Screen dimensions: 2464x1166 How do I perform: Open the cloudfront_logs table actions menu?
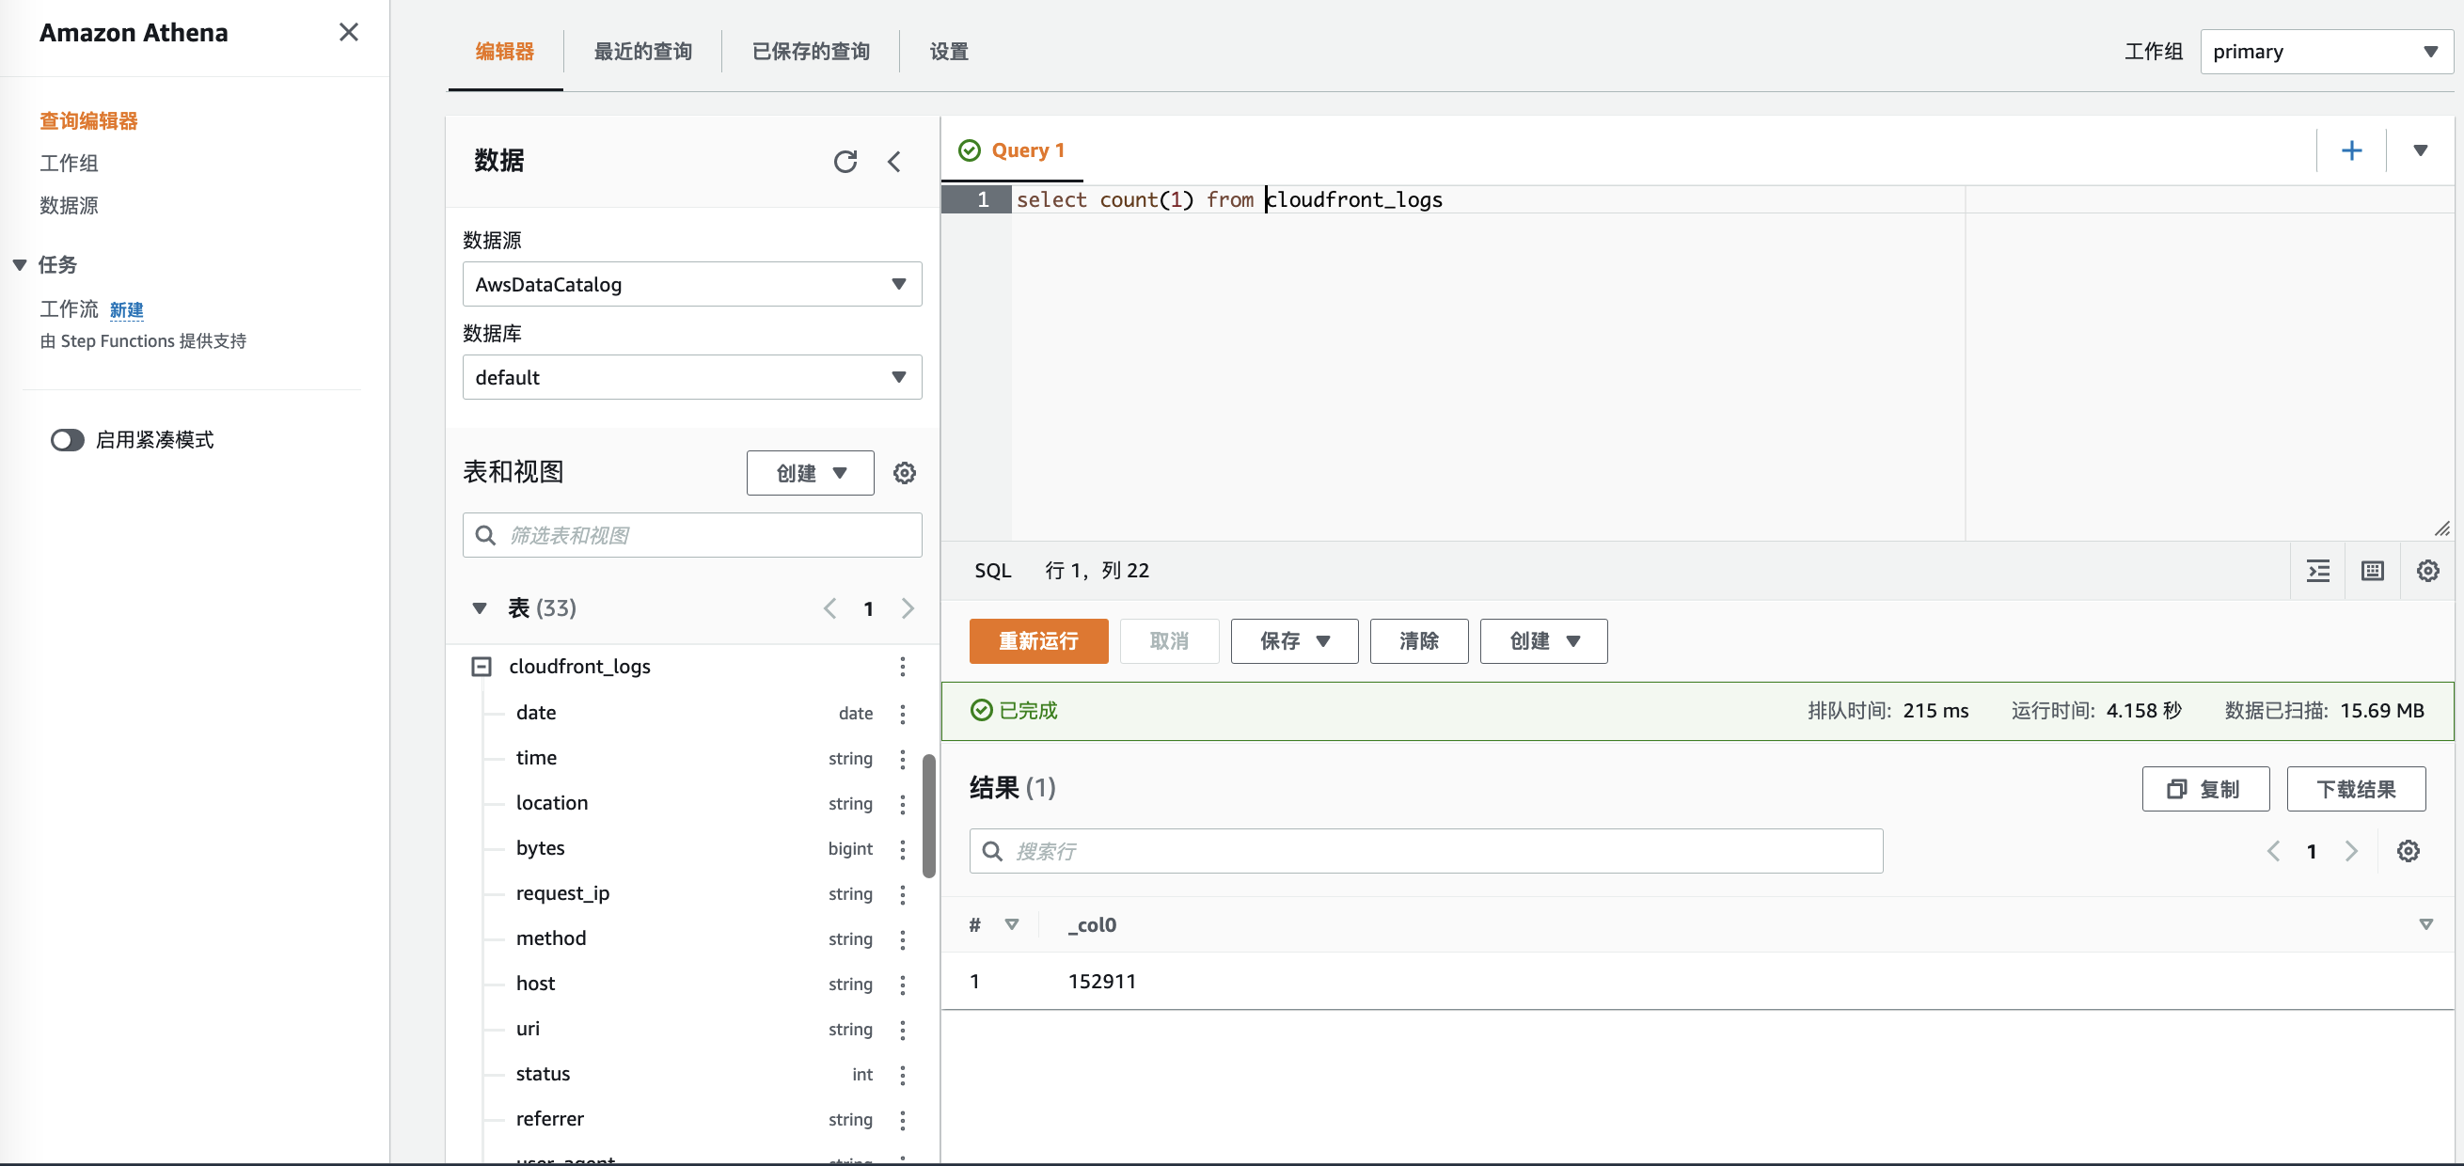[x=902, y=667]
